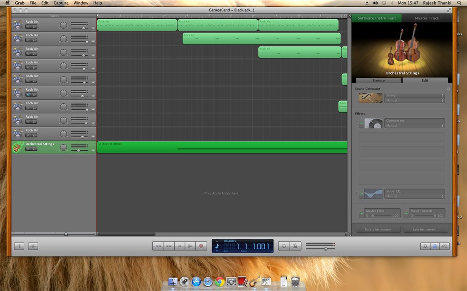Open the Media Browser button
The image size is (467, 291).
pyautogui.click(x=445, y=246)
